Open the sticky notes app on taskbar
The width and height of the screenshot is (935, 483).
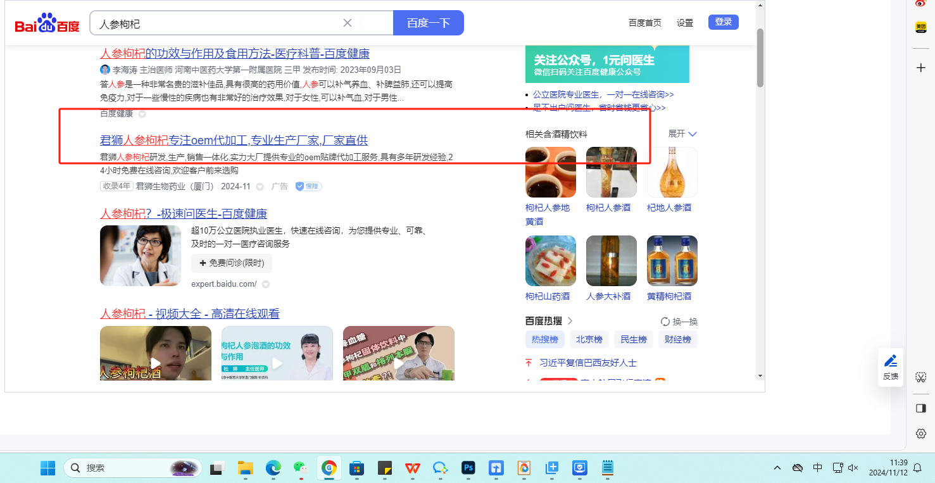click(384, 468)
